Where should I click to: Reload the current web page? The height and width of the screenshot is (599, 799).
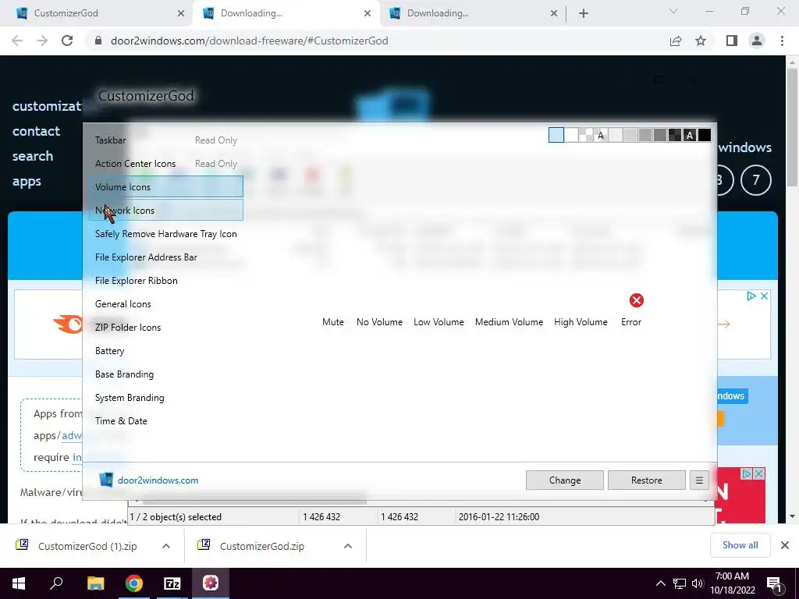click(x=67, y=41)
